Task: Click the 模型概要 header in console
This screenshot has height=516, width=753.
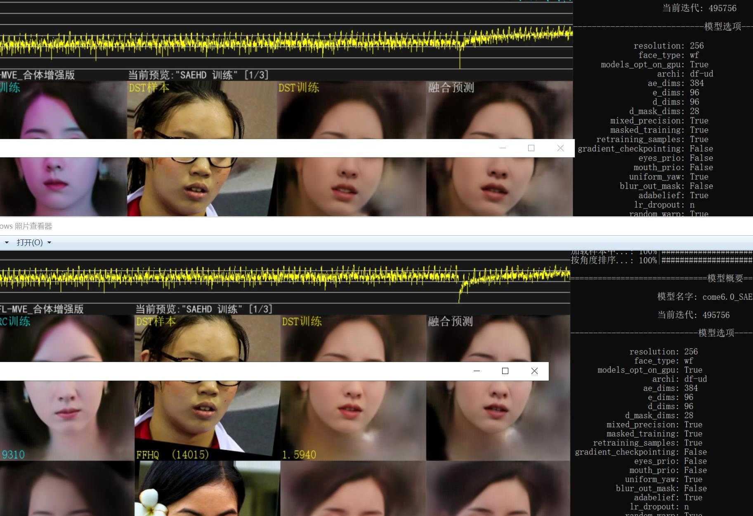Action: pyautogui.click(x=725, y=278)
